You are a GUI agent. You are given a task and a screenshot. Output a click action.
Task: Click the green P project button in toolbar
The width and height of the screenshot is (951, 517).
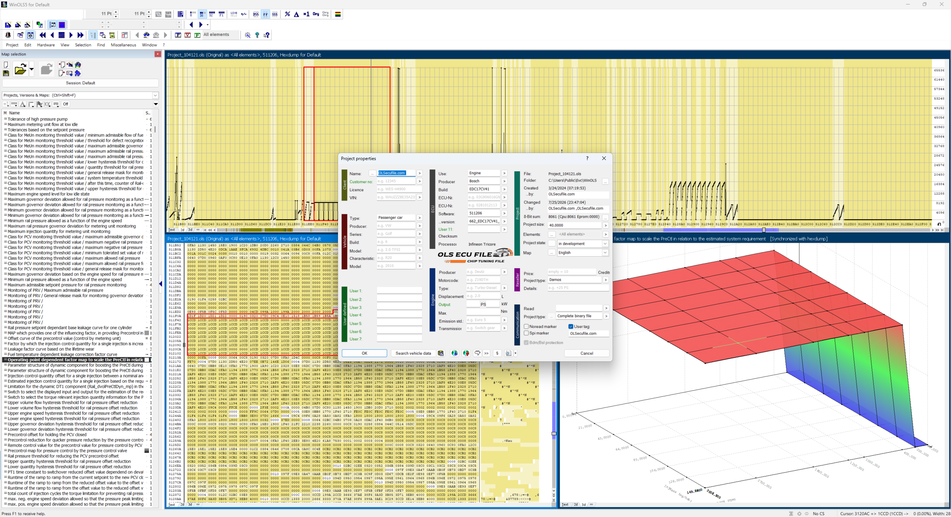pos(197,35)
